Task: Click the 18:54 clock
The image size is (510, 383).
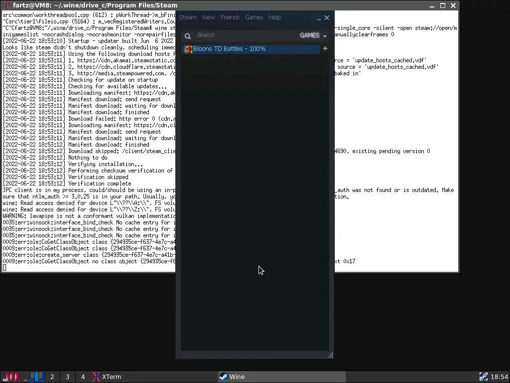Action: pos(499,377)
